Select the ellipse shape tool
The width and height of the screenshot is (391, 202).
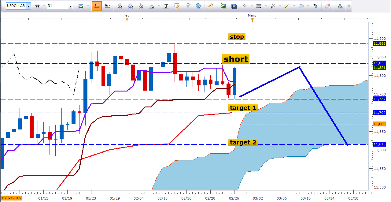301,6
